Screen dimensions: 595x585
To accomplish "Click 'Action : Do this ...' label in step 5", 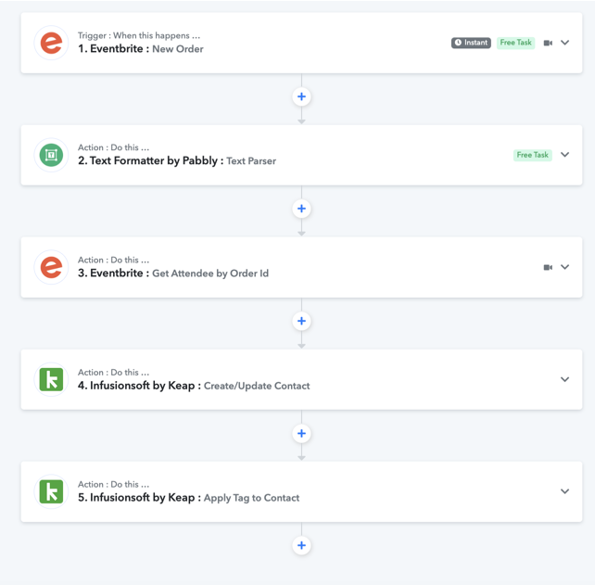I will point(113,484).
